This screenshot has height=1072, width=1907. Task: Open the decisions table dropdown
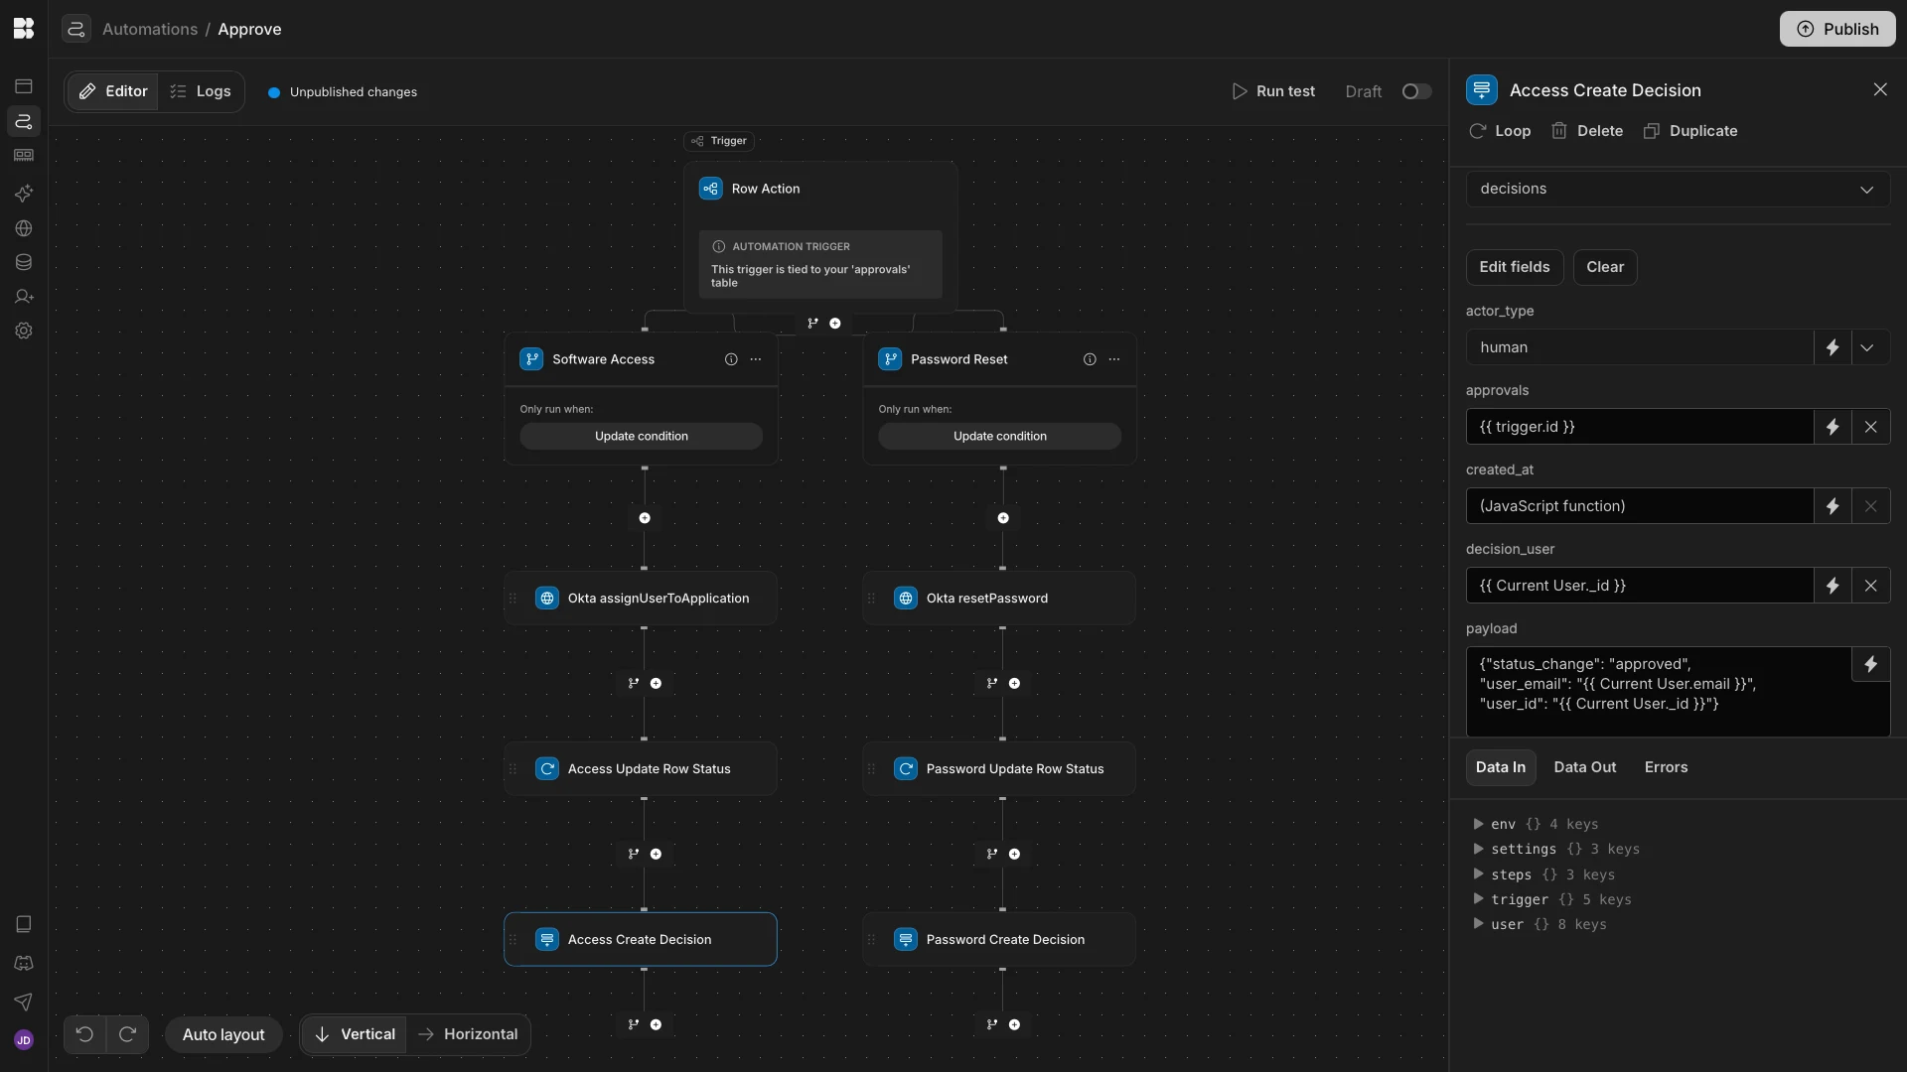click(x=1677, y=189)
